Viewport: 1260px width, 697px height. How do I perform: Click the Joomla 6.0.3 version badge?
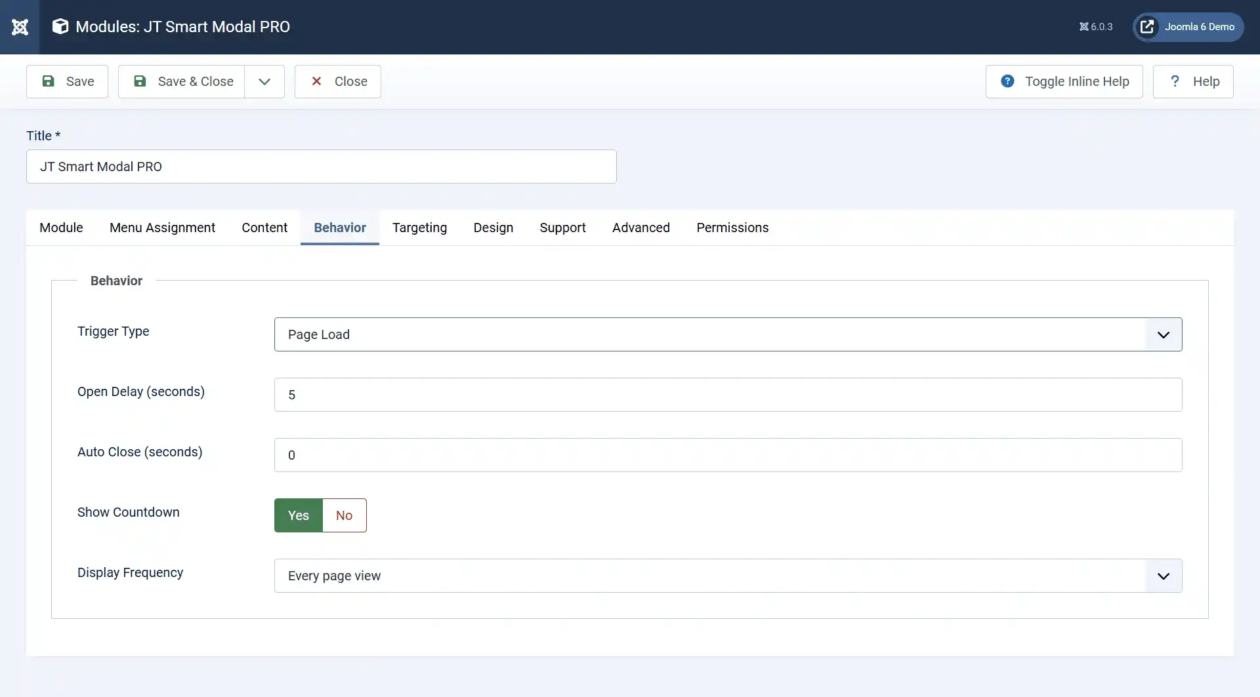click(1096, 27)
